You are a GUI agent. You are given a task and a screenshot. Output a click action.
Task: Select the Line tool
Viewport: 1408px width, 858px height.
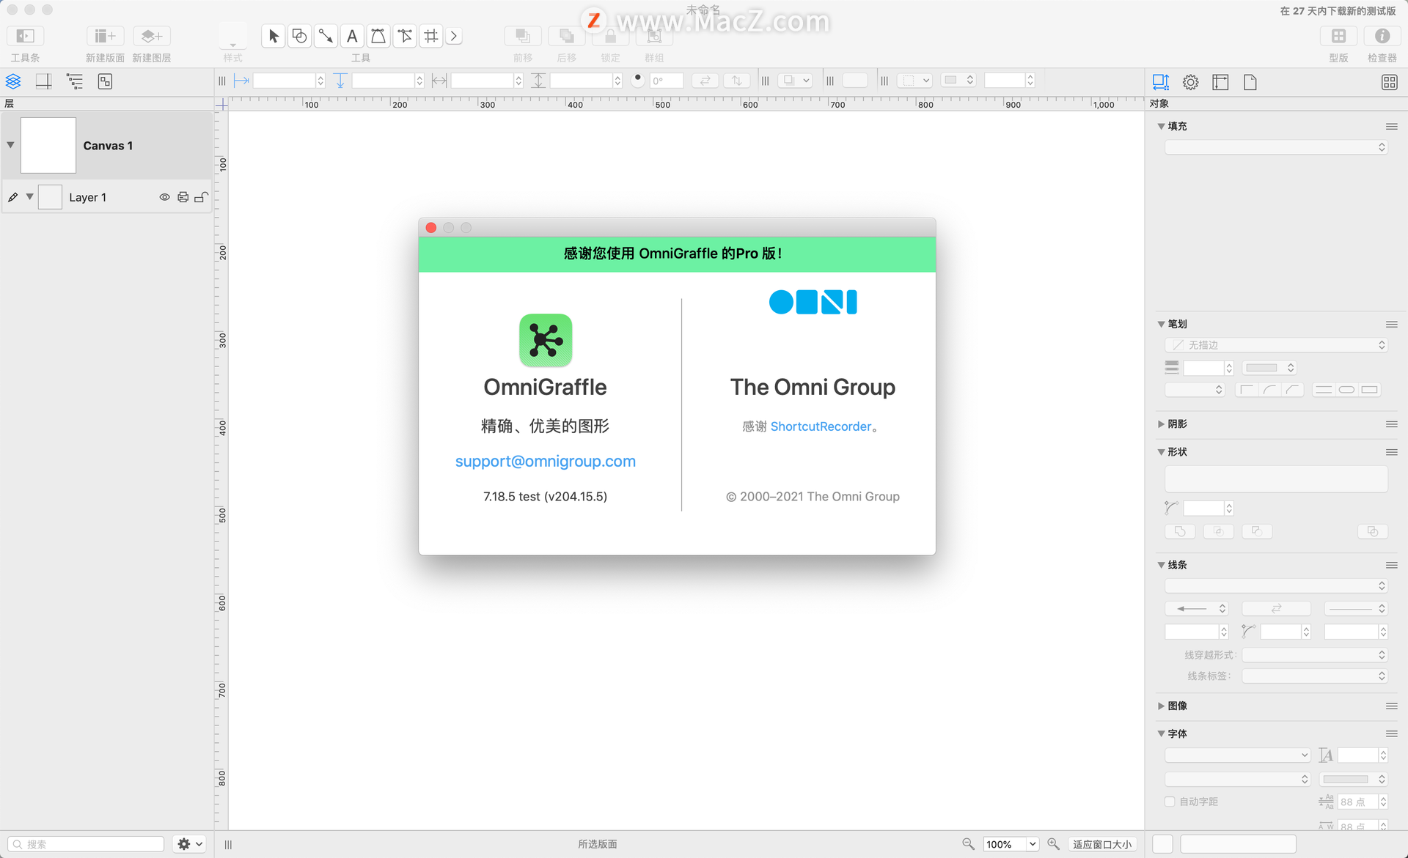(326, 36)
